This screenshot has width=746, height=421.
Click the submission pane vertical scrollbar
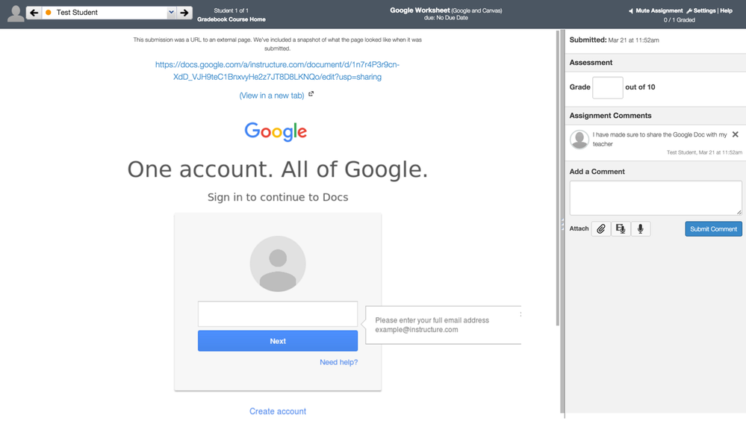click(558, 178)
